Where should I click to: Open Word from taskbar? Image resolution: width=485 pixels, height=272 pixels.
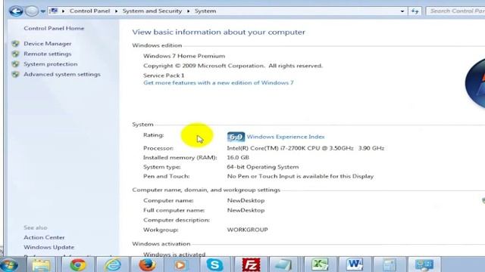click(x=355, y=265)
